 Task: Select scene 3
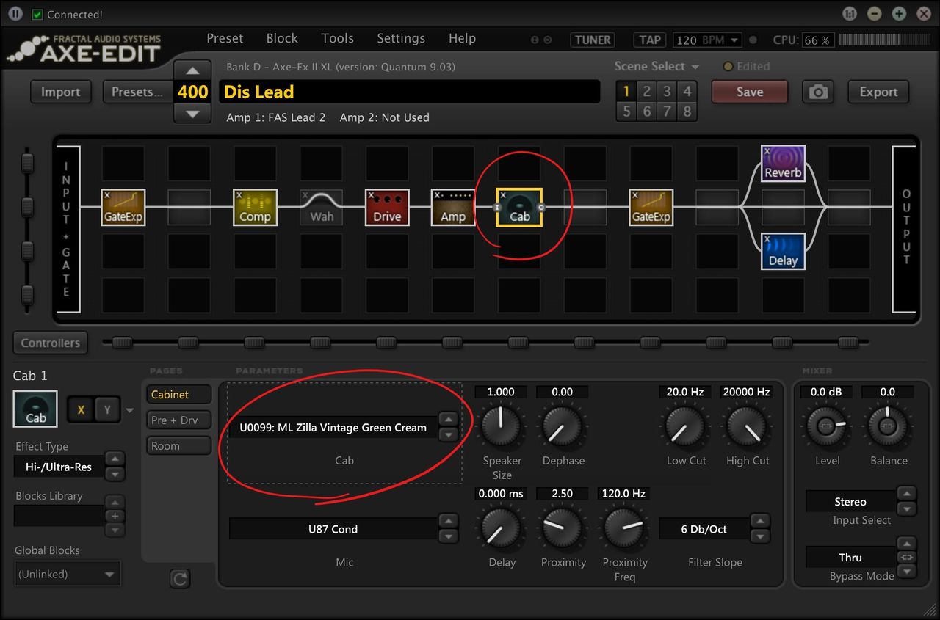click(x=667, y=91)
